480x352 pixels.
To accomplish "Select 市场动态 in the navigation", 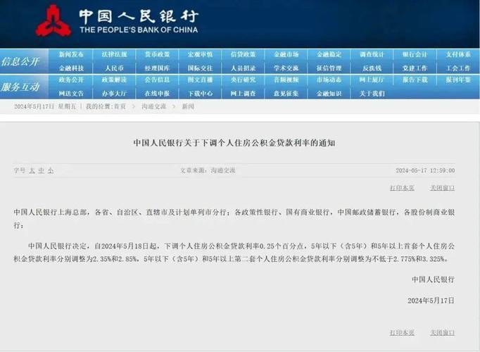I will pyautogui.click(x=329, y=80).
